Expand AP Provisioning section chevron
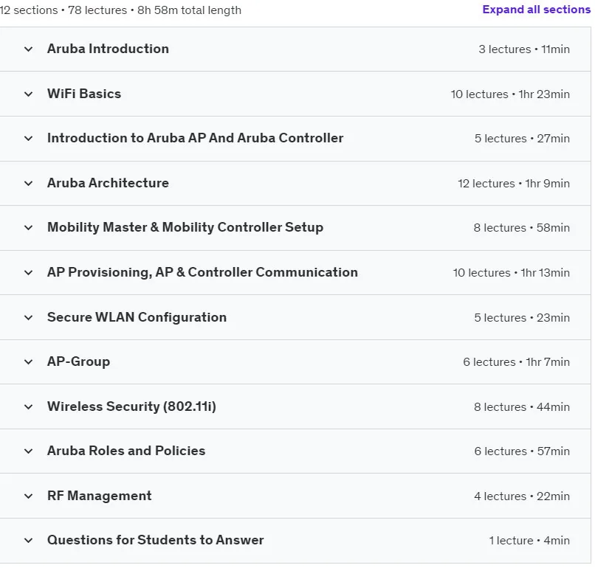Viewport: 595px width, 568px height. tap(29, 273)
